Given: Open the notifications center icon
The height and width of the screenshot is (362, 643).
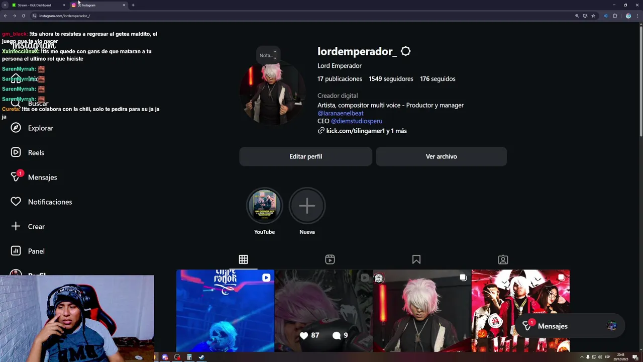Looking at the screenshot, I should [635, 357].
